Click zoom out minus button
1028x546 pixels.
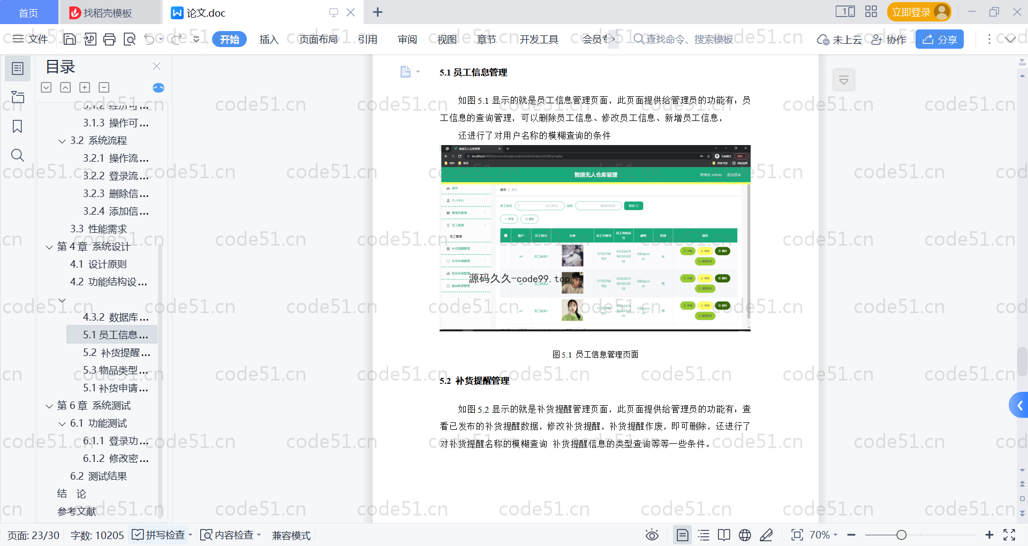pyautogui.click(x=851, y=535)
